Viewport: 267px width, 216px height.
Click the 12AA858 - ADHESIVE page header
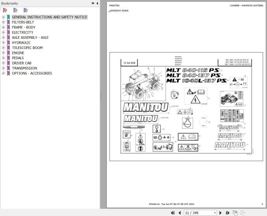(247, 5)
